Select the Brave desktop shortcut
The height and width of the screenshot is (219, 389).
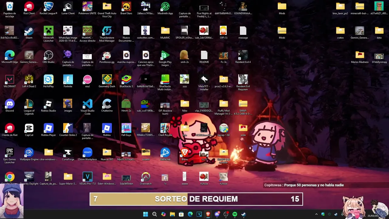(x=184, y=154)
